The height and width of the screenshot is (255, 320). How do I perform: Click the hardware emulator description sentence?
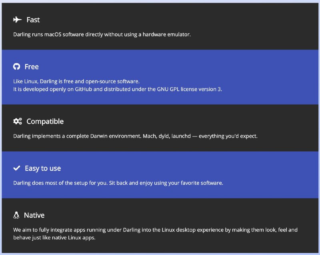(x=102, y=34)
